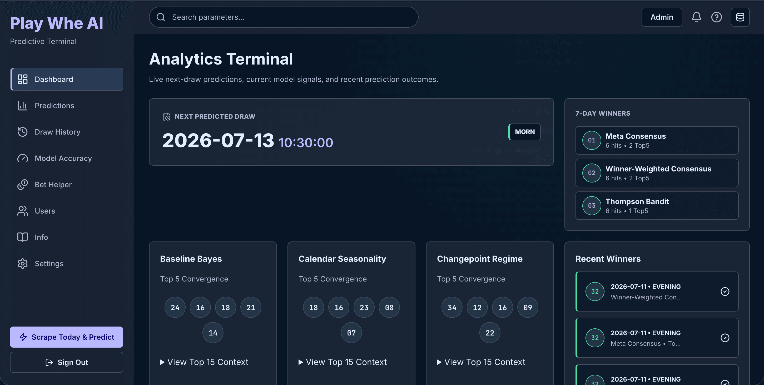
Task: Expand View Top 15 Context under Changepoint Regime
Action: click(481, 362)
